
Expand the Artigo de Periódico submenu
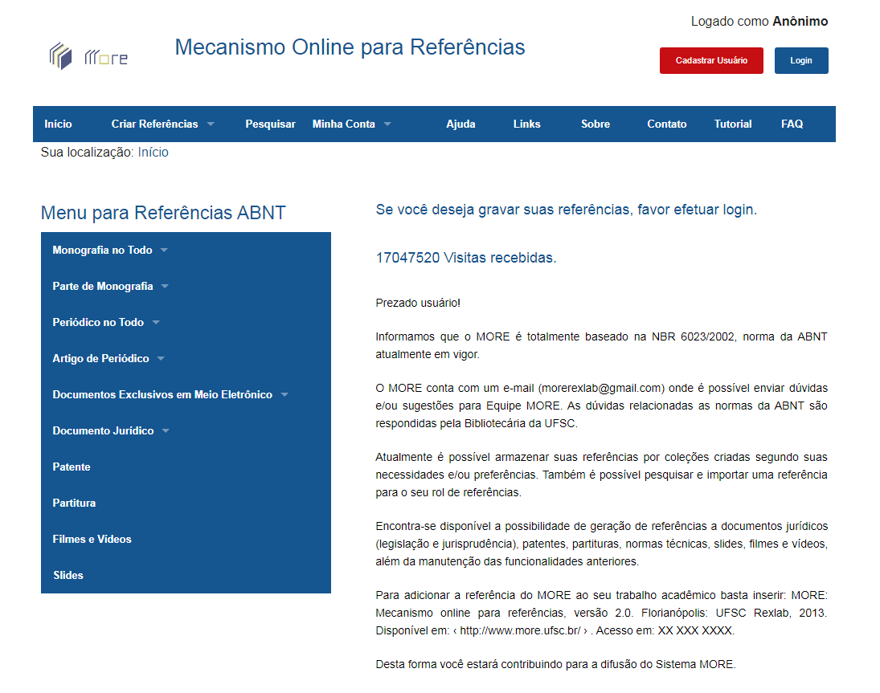coord(108,359)
